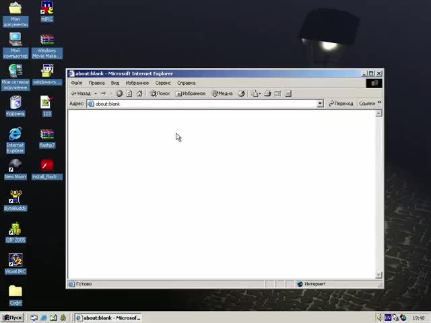Click the Print toolbar icon
Screen dimensions: 431x323
coord(267,94)
